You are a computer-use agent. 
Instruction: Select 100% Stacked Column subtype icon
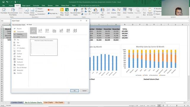coord(47,31)
